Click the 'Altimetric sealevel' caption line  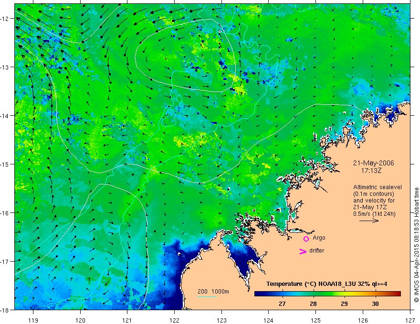(x=377, y=187)
